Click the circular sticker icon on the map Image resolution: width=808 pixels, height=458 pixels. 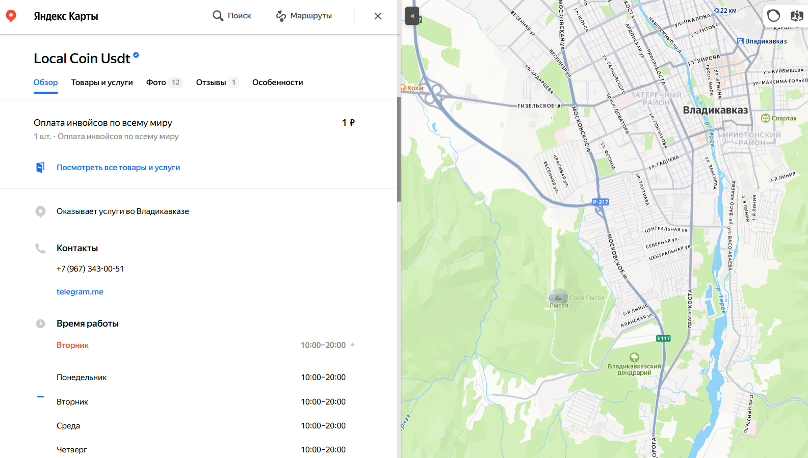coord(773,16)
